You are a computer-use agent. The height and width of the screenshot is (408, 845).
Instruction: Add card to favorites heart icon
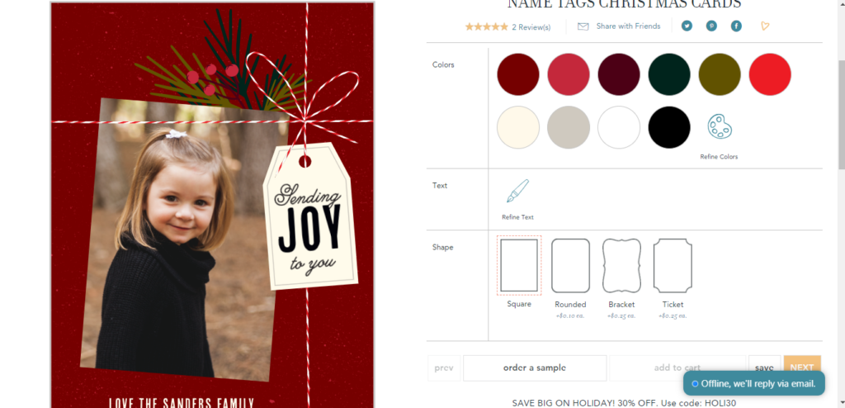765,26
